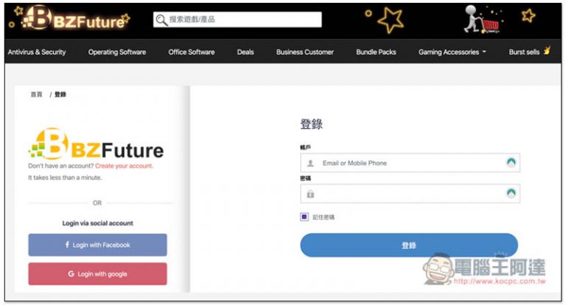Open Operating Software menu
The width and height of the screenshot is (566, 305).
[x=117, y=52]
